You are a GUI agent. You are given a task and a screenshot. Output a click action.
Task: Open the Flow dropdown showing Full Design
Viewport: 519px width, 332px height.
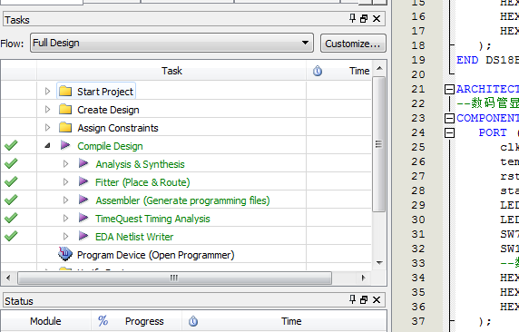(171, 43)
